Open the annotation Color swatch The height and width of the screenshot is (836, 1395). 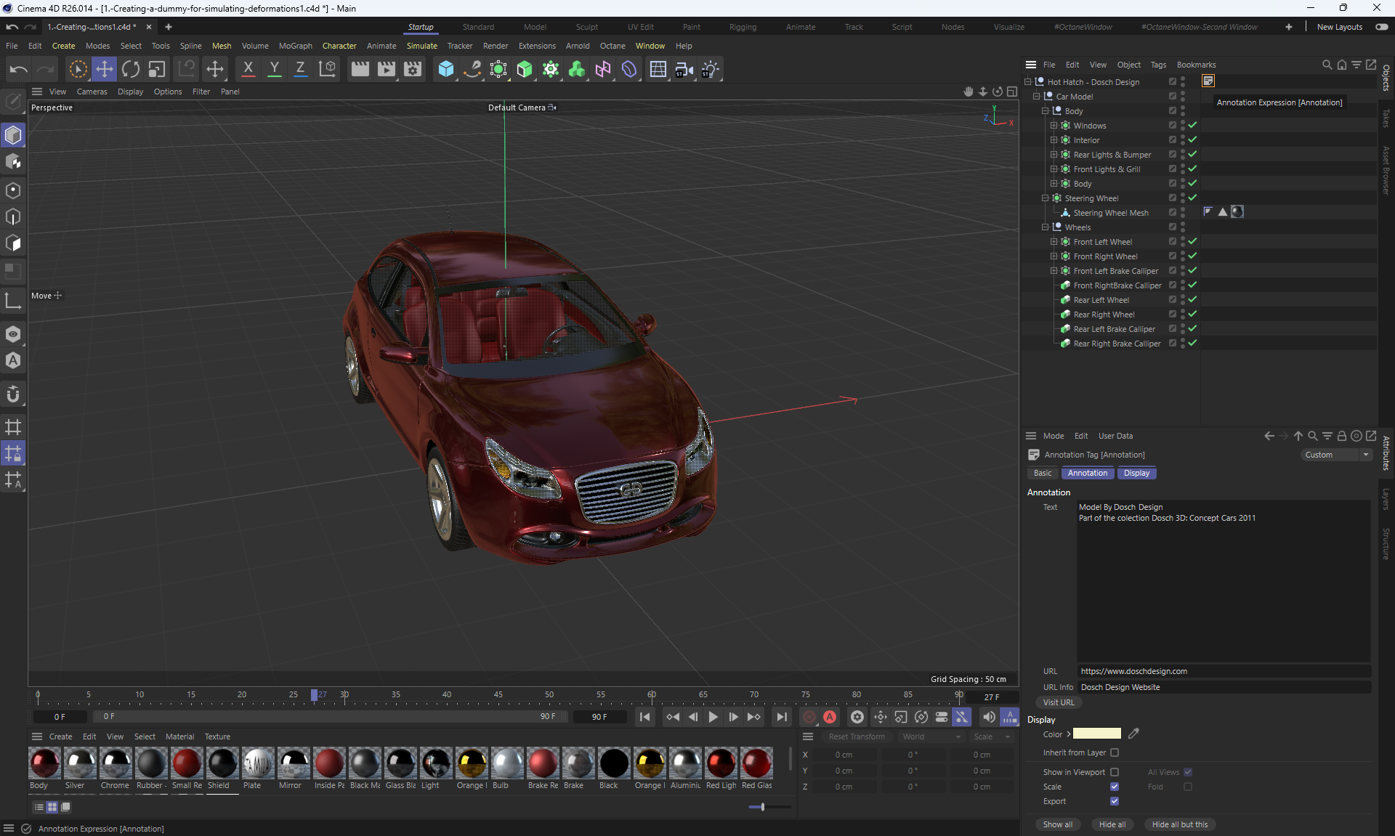[x=1097, y=734]
